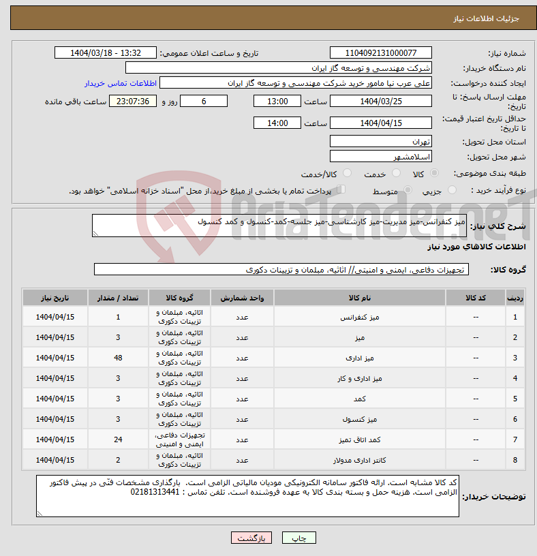Click item name میز اداری و کار
Screen dimensions: 537x556
point(360,379)
